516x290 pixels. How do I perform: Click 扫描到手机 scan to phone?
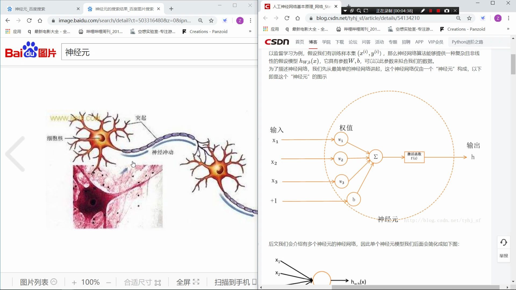pyautogui.click(x=235, y=282)
